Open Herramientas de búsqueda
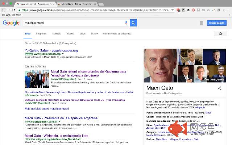This screenshot has width=232, height=145. 117,34
